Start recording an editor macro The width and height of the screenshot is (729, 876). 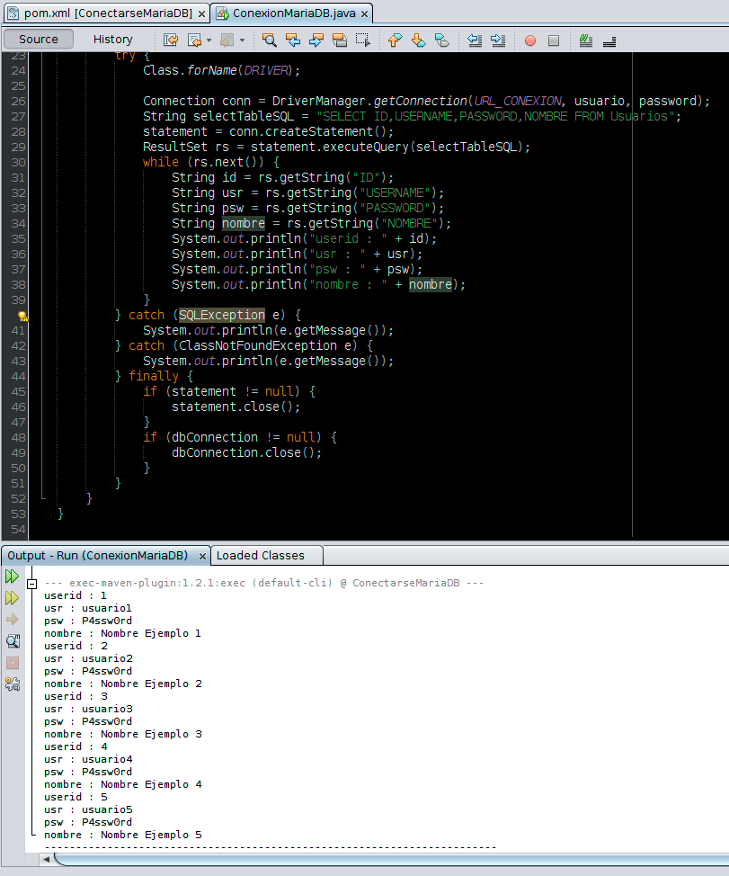pyautogui.click(x=530, y=40)
